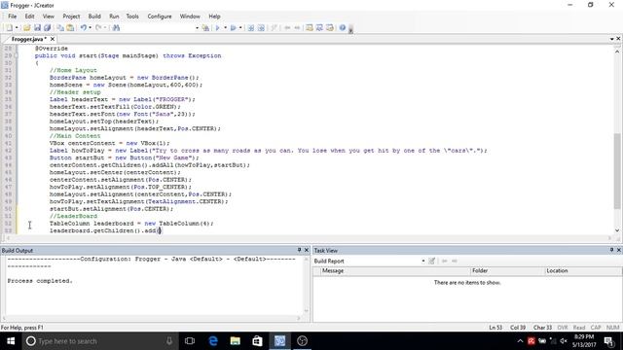Click the Save All icon
623x350 pixels.
click(x=48, y=28)
